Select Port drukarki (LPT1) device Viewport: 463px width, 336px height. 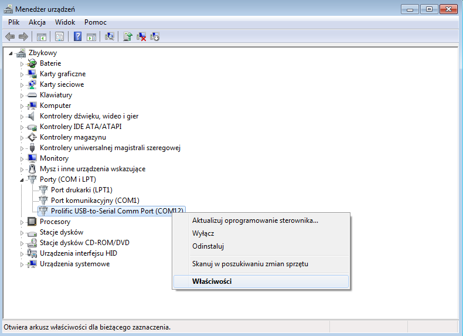(x=81, y=190)
